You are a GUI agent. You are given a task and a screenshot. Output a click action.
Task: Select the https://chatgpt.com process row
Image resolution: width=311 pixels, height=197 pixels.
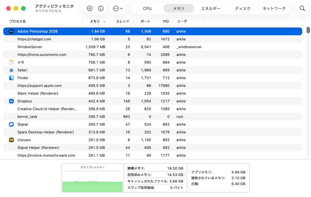[153, 39]
